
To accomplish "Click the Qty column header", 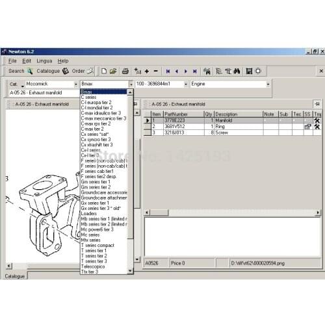I will coord(209,114).
